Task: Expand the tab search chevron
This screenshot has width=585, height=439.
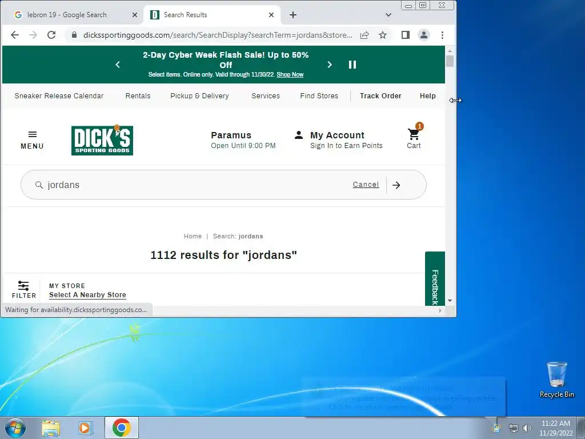Action: point(388,15)
